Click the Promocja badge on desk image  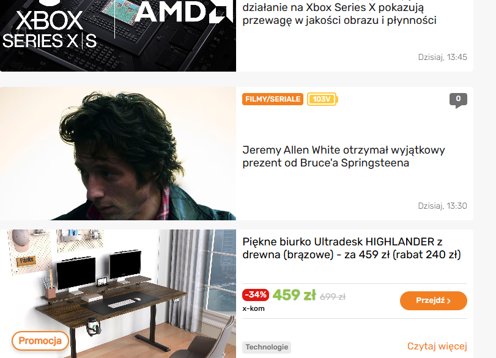tap(40, 341)
